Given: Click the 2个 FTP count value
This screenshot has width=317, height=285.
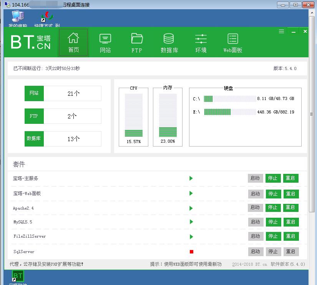Looking at the screenshot, I should [72, 116].
